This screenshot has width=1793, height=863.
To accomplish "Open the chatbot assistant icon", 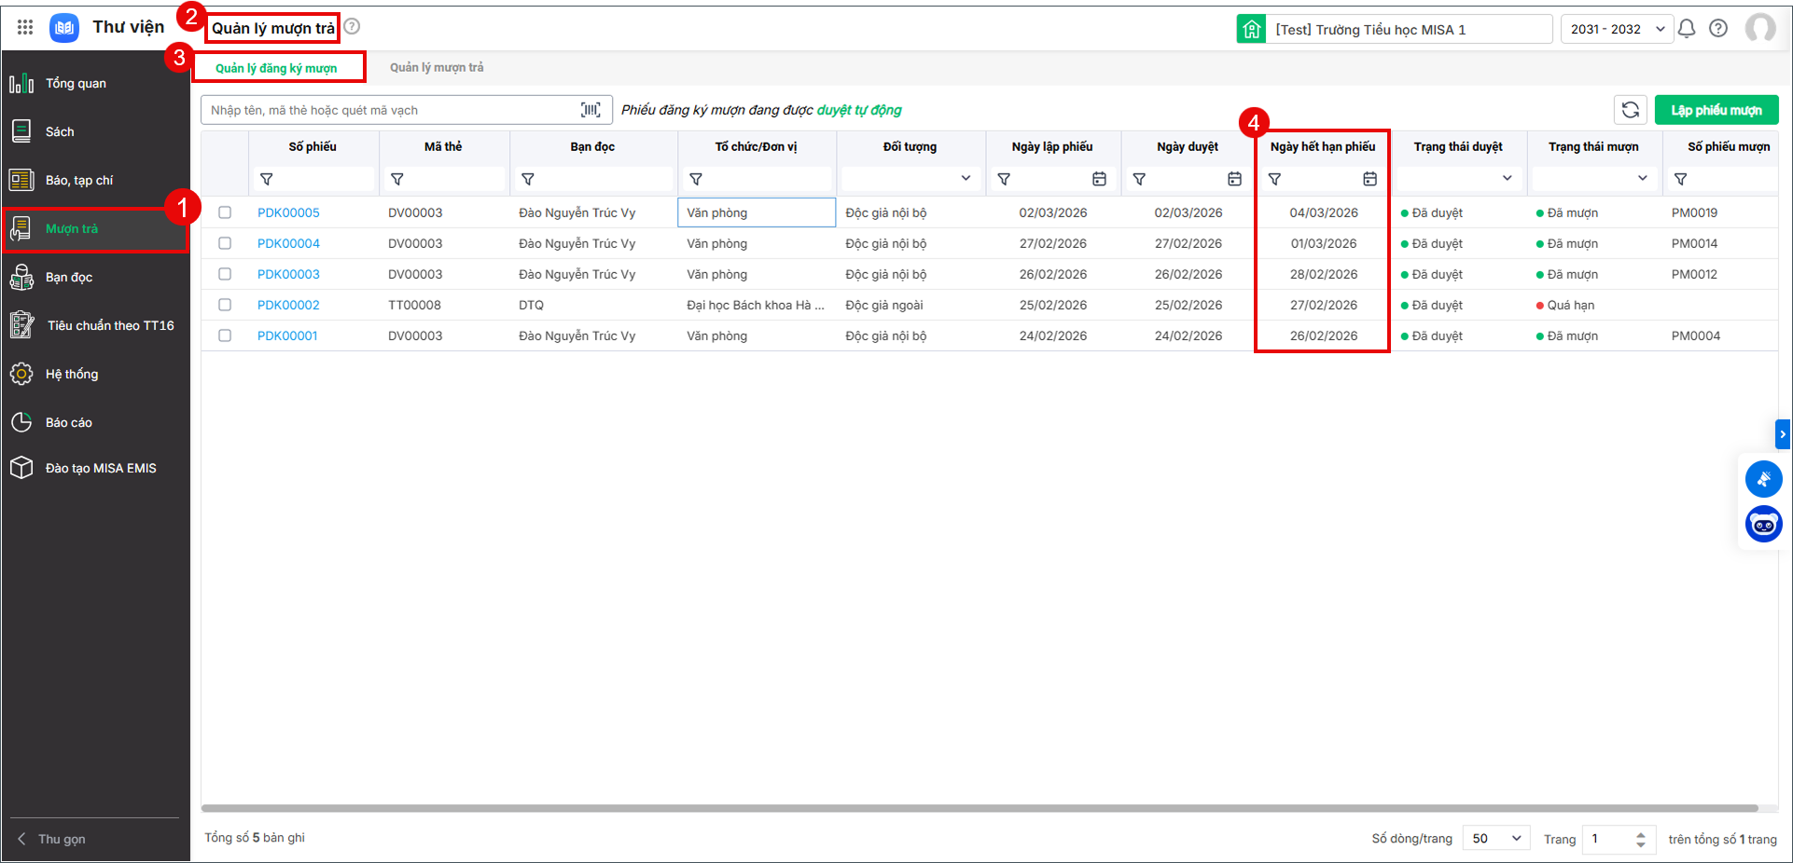I will pyautogui.click(x=1763, y=525).
